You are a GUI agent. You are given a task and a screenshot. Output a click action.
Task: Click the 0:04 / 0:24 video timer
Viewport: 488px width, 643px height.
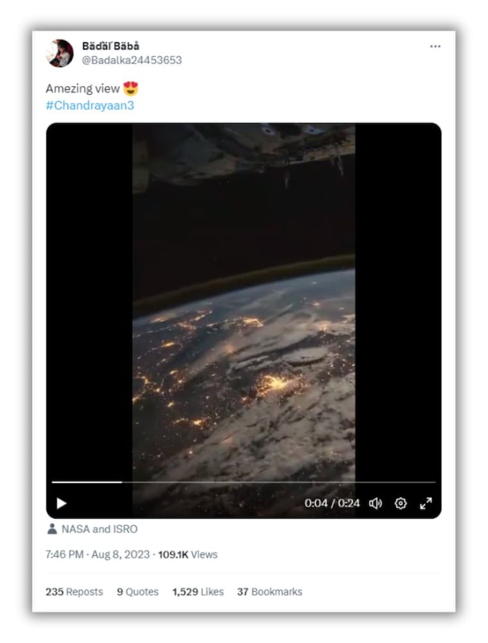pyautogui.click(x=332, y=503)
